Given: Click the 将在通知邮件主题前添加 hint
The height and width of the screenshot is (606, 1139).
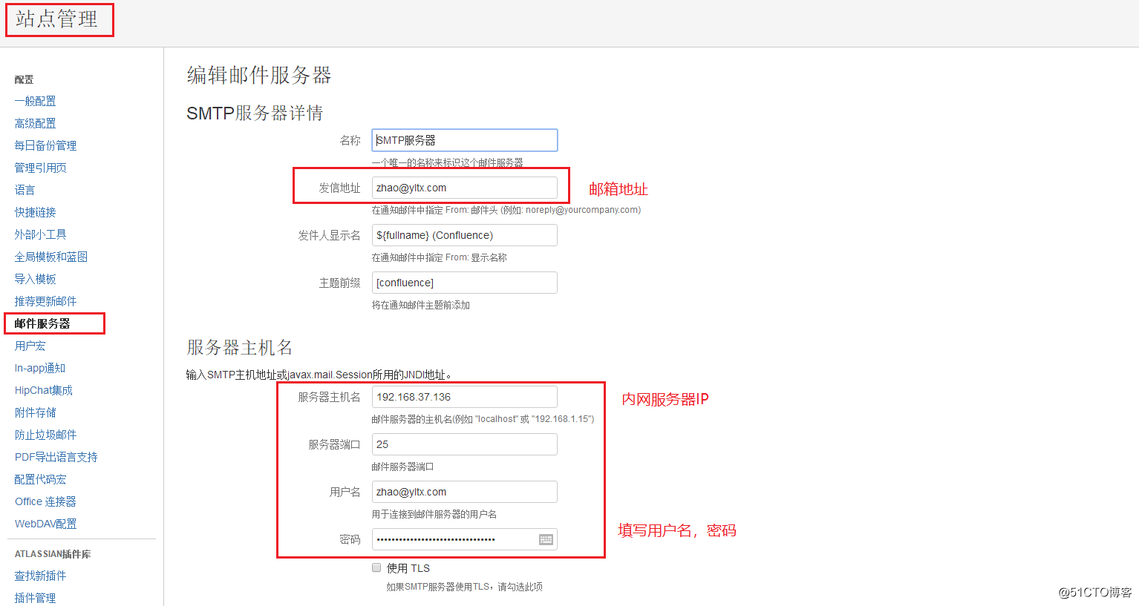Looking at the screenshot, I should [x=421, y=305].
